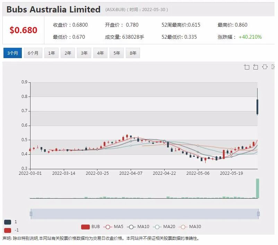The width and height of the screenshot is (278, 245).
Task: Click the 52周最高价:0.615 text
Action: point(181,25)
